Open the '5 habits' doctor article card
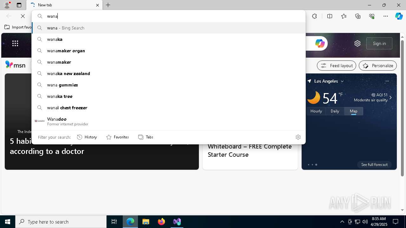Image resolution: width=406 pixels, height=228 pixels. click(x=101, y=122)
